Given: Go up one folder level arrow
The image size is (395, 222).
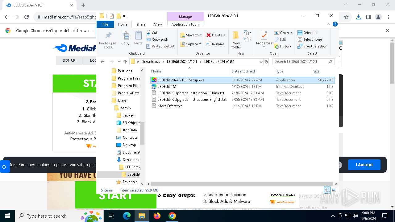Looking at the screenshot, I should click(125, 62).
